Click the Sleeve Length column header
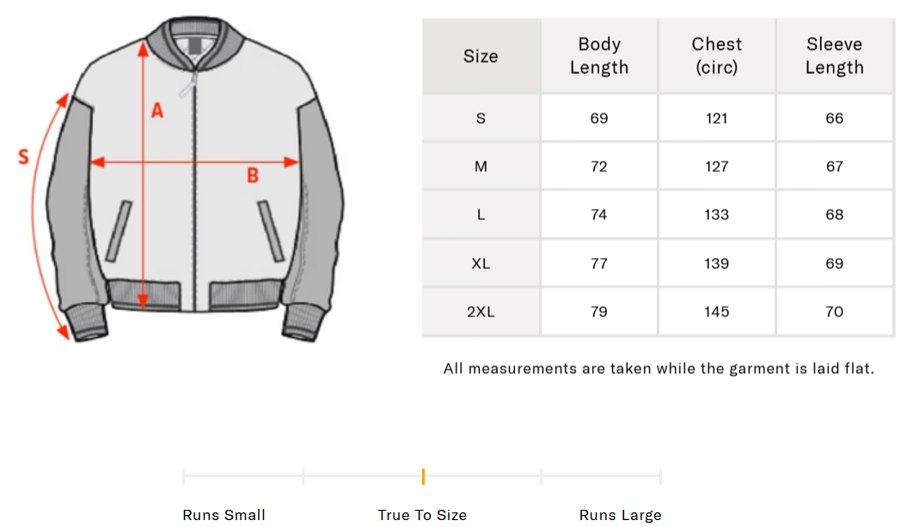 coord(834,56)
